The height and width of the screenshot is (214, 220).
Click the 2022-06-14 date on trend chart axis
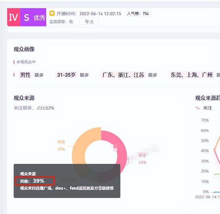(x=206, y=197)
